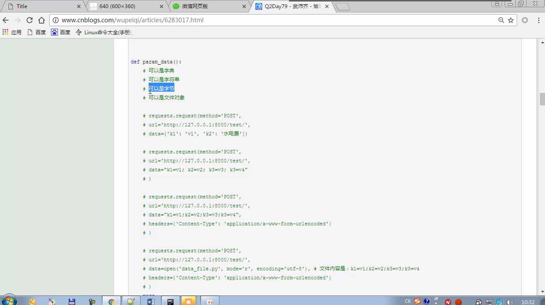Click the CH language indicator

coord(407,301)
